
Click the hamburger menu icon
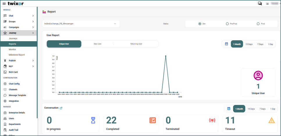(x=4, y=3)
